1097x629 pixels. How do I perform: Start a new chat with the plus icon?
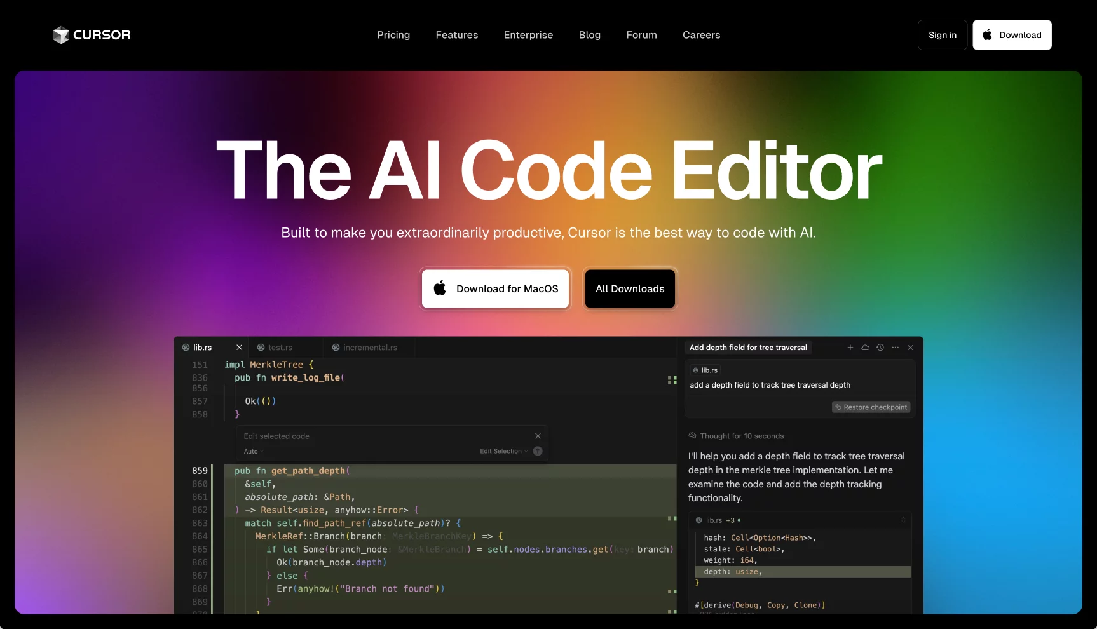click(850, 348)
